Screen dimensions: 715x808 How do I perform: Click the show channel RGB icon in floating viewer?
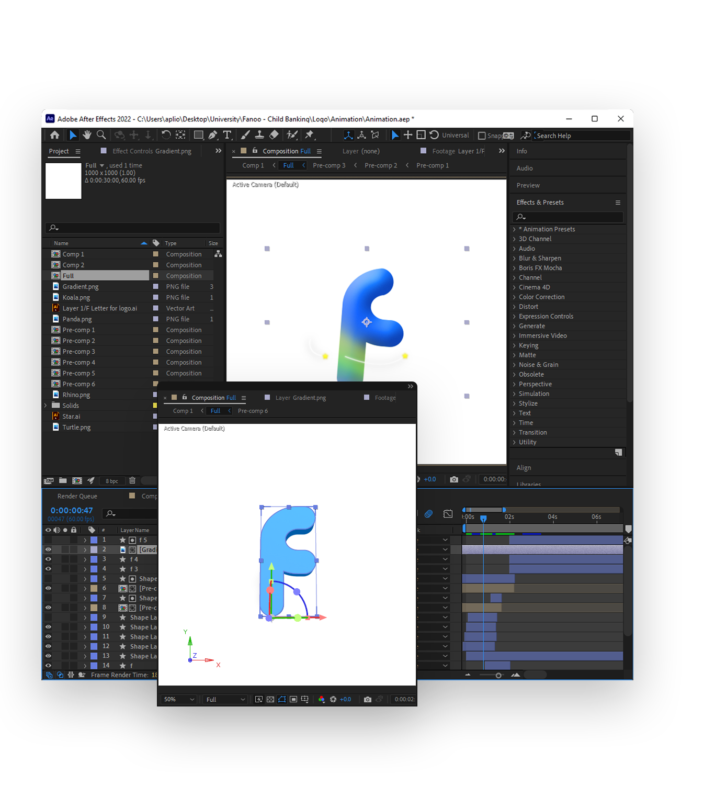(x=321, y=699)
